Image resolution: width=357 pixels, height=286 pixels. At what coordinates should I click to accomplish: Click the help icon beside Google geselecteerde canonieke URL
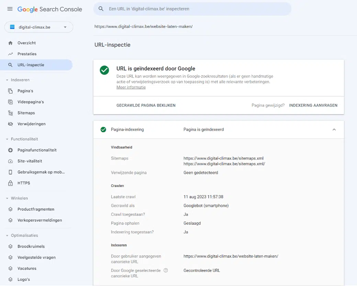point(166,271)
